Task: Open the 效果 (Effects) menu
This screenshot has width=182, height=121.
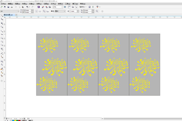Action: (39, 4)
